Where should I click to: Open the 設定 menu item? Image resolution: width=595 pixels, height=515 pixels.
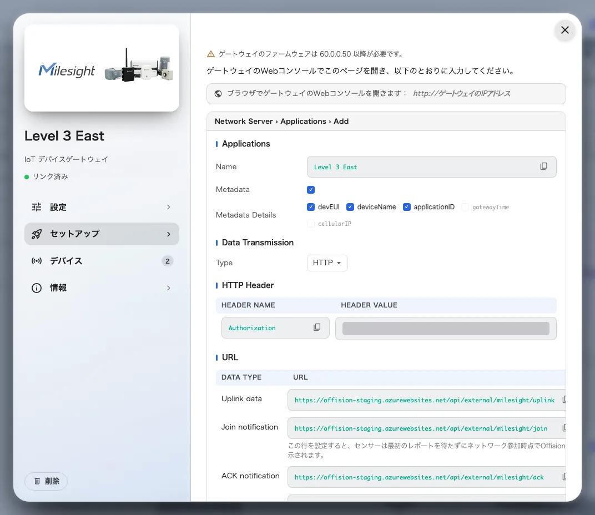pos(102,207)
